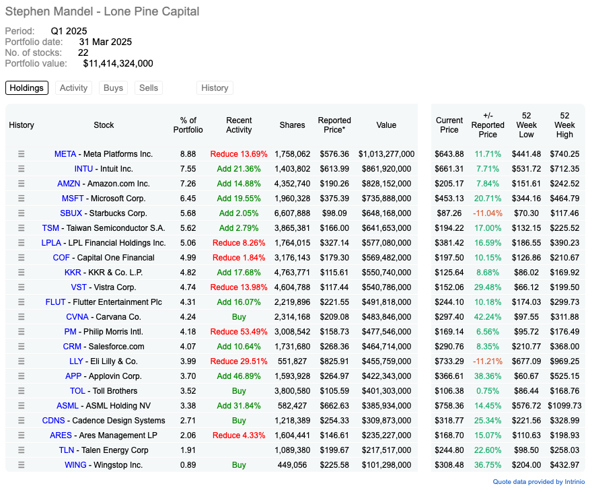The width and height of the screenshot is (592, 492).
Task: Open history icon for VST row
Action: [x=21, y=287]
